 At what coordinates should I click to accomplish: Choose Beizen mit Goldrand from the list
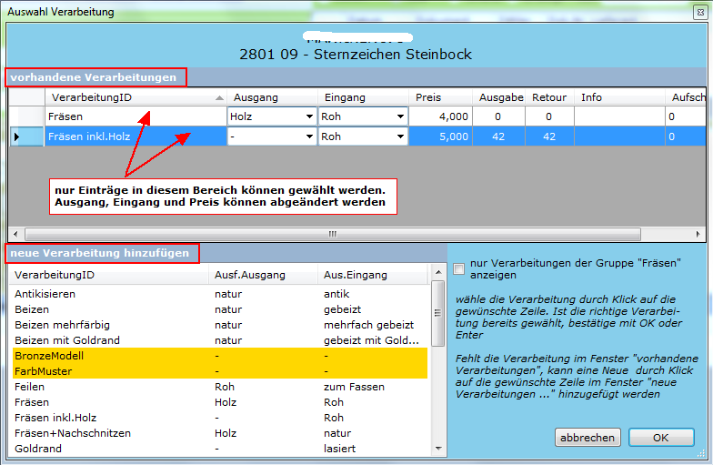67,340
